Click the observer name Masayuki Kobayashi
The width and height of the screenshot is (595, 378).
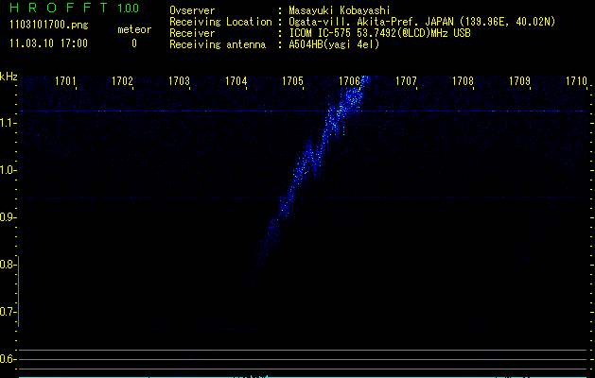(x=339, y=10)
